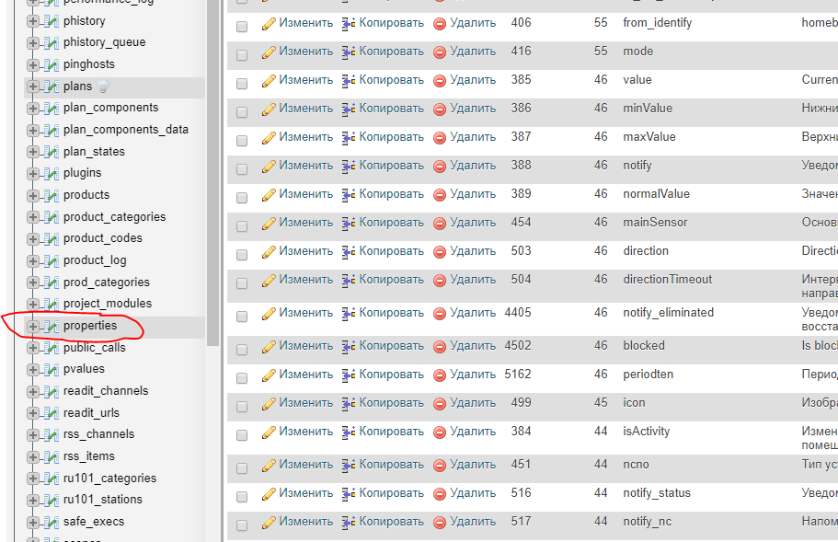Click the red delete icon in row 385
This screenshot has width=838, height=542.
tap(440, 81)
